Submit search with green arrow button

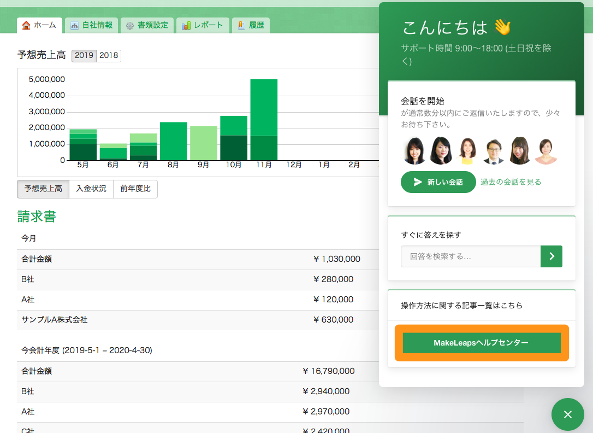pyautogui.click(x=551, y=256)
